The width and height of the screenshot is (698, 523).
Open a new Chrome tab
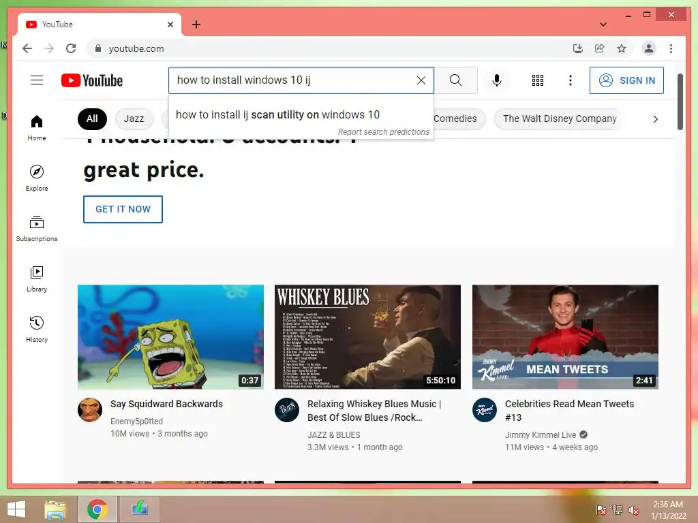pos(196,25)
